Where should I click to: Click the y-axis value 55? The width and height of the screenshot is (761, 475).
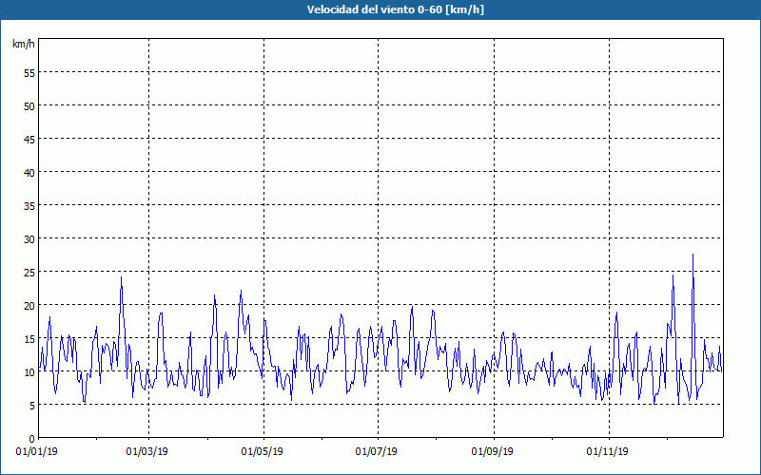pyautogui.click(x=29, y=73)
